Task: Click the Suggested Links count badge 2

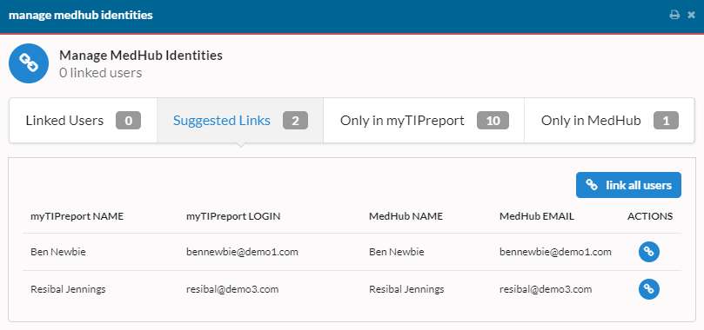Action: click(295, 121)
